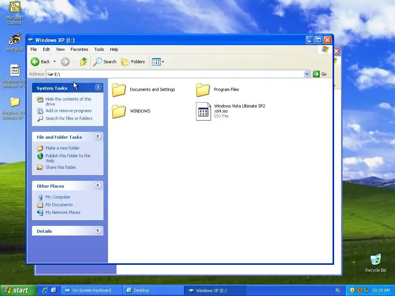This screenshot has height=296, width=395.
Task: Open the Start menu
Action: pyautogui.click(x=18, y=290)
